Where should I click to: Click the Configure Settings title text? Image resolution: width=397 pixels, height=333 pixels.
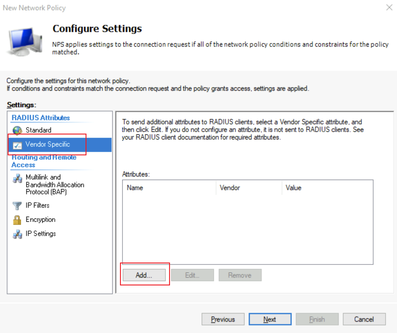pyautogui.click(x=97, y=29)
